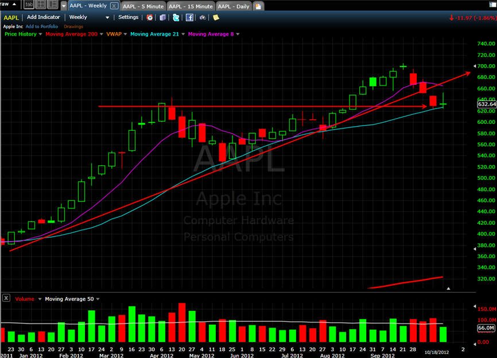Click the 150.0M volume axis label
The height and width of the screenshot is (358, 497).
click(x=487, y=309)
